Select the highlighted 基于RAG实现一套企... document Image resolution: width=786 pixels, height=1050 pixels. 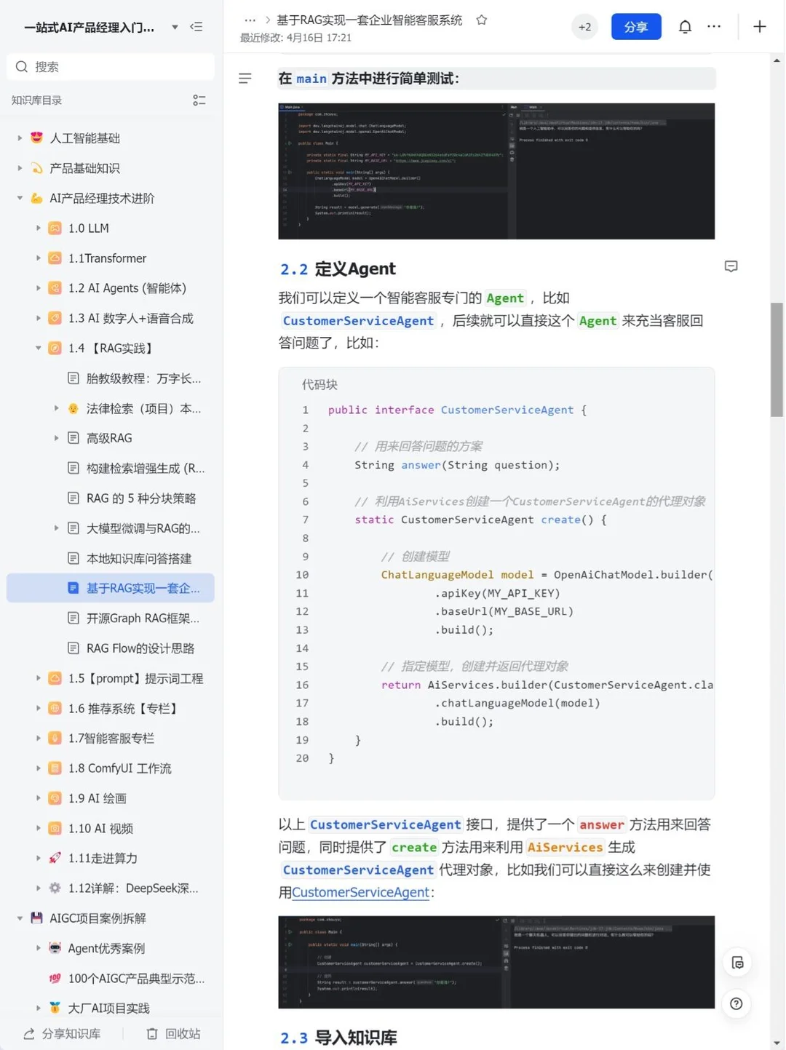tap(111, 588)
